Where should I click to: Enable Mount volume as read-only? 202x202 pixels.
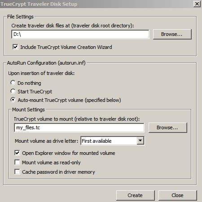pos(17,162)
